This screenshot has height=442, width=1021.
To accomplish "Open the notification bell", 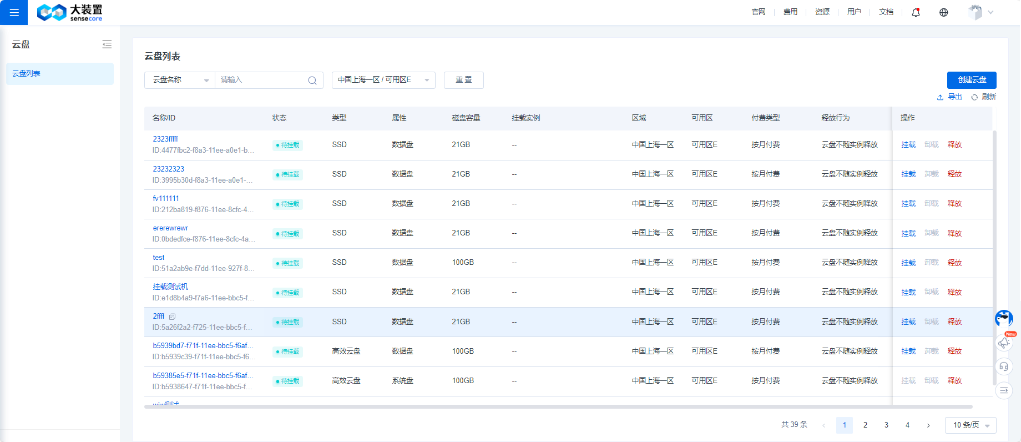I will click(916, 12).
